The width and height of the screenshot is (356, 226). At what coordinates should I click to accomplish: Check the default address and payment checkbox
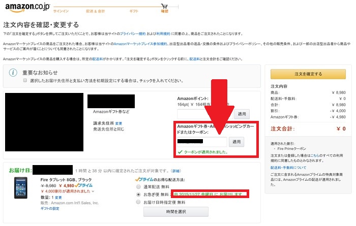pyautogui.click(x=25, y=80)
